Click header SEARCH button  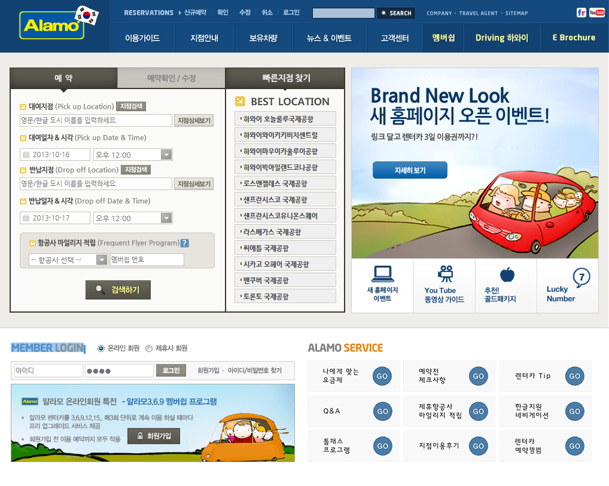click(396, 13)
